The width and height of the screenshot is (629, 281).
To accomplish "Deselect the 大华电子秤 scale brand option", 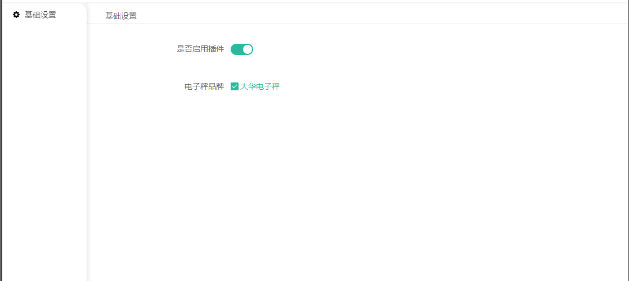I will point(235,86).
